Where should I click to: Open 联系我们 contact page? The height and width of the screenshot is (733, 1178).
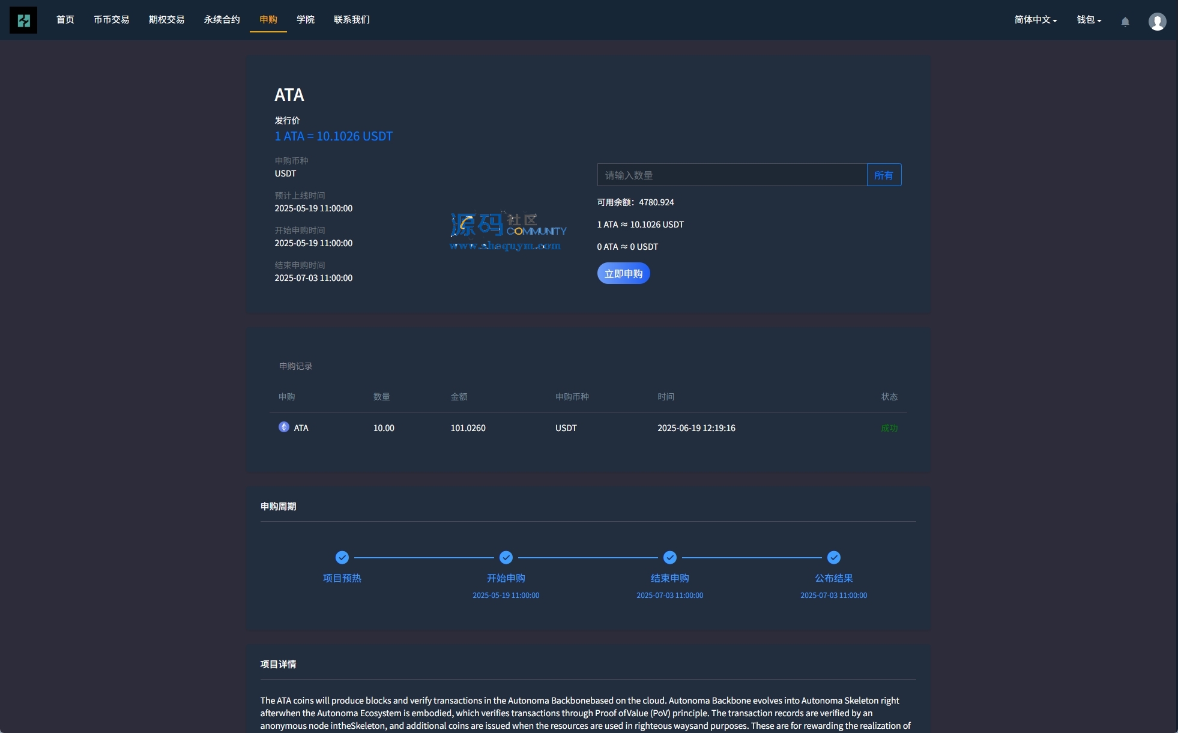pyautogui.click(x=352, y=20)
